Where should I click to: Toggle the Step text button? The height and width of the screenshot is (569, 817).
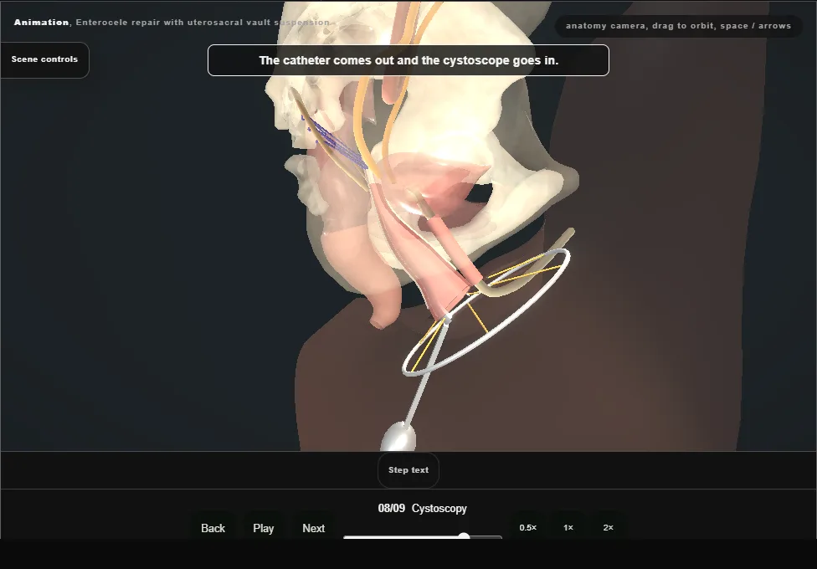pyautogui.click(x=408, y=470)
